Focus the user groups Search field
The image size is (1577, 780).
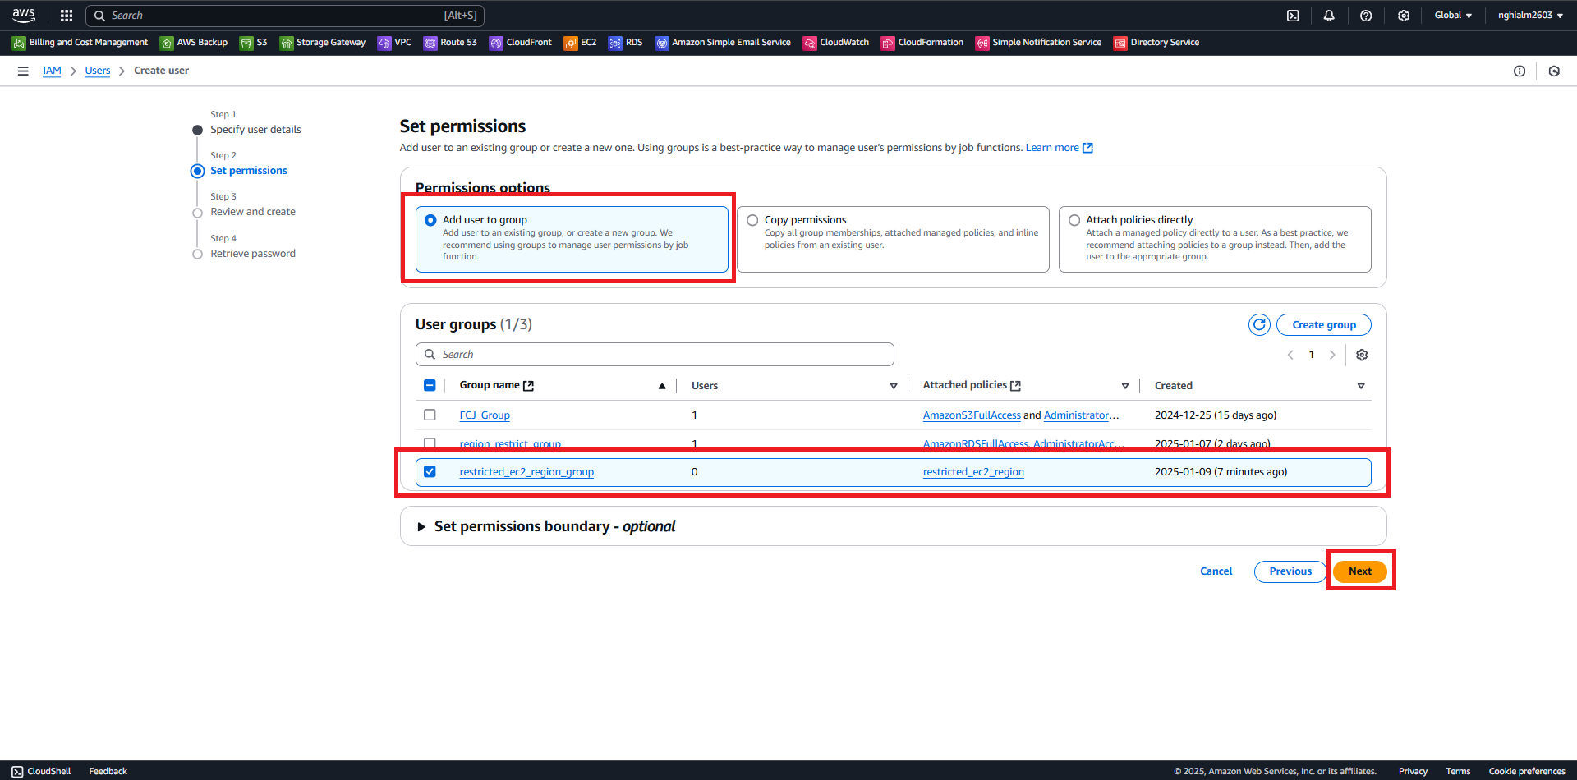click(655, 355)
